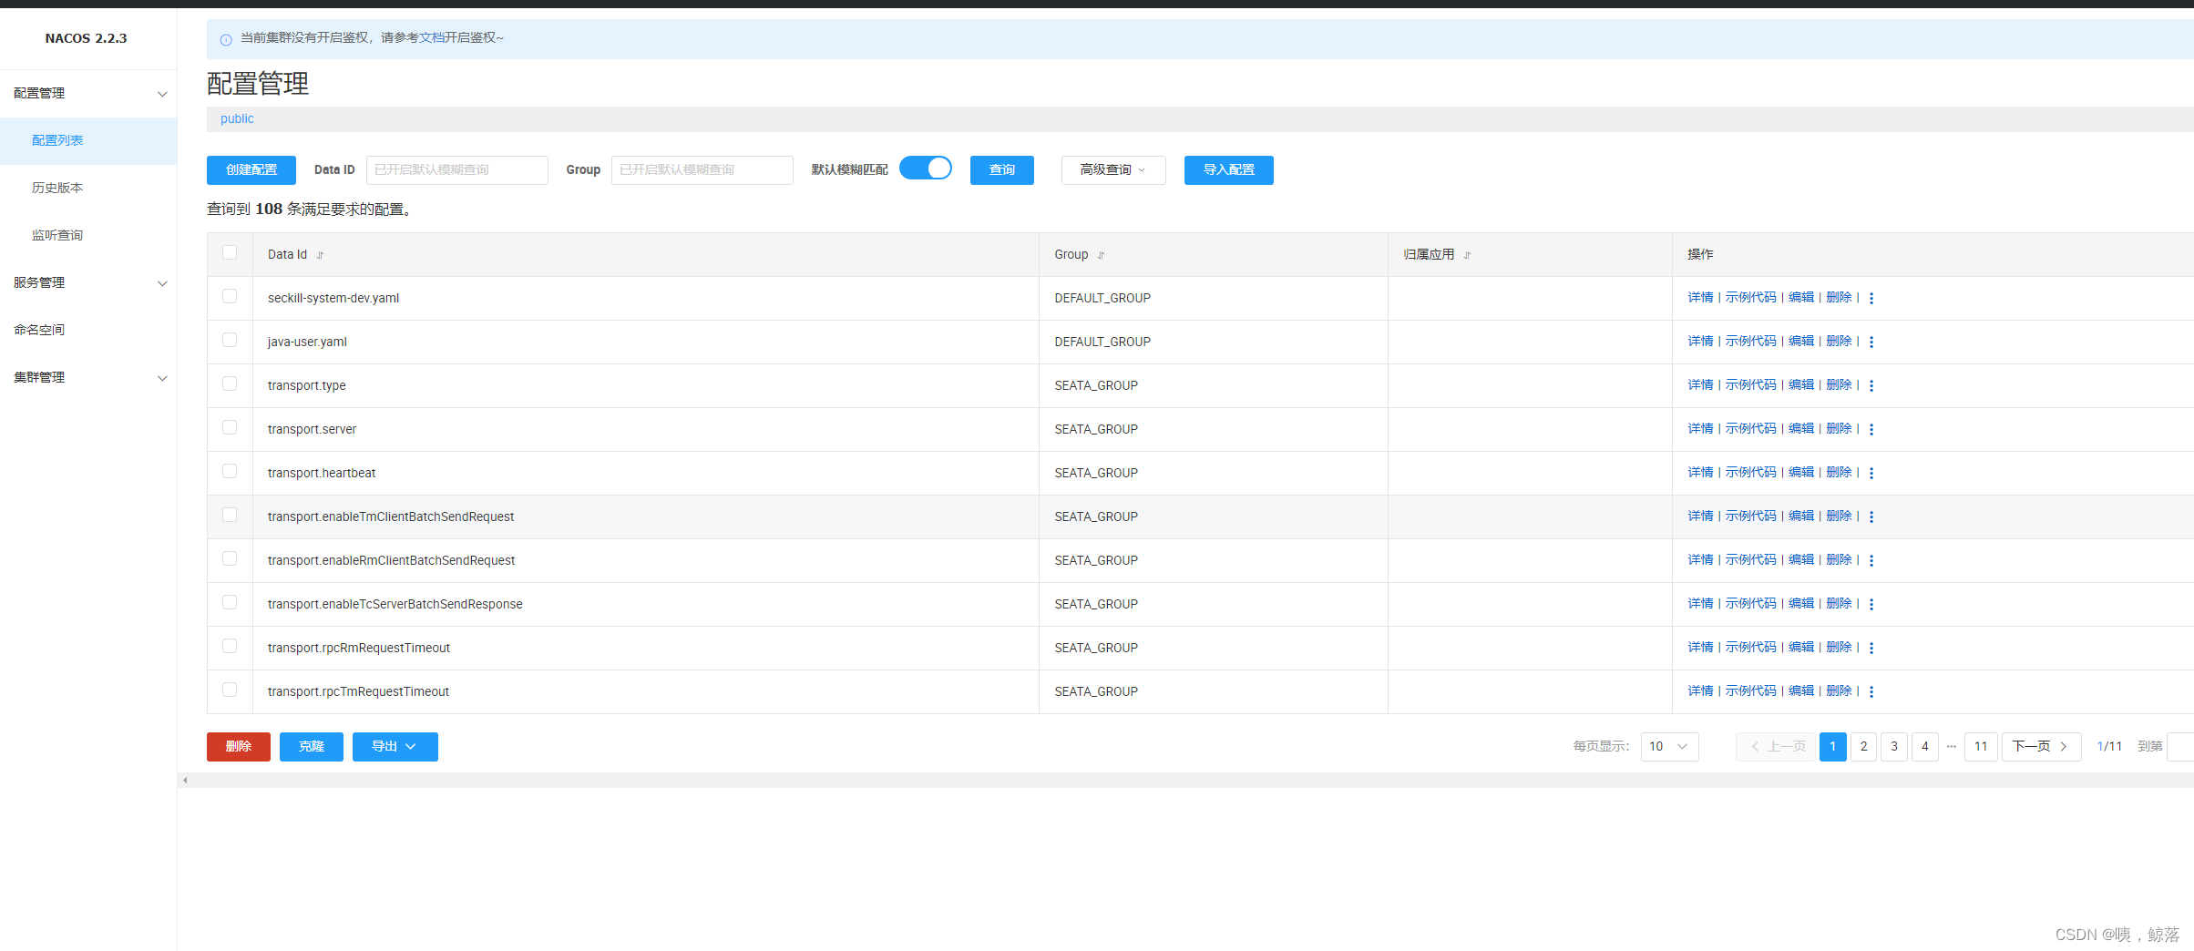Image resolution: width=2194 pixels, height=951 pixels.
Task: Open more actions for transport.heartbeat row
Action: 1871,473
